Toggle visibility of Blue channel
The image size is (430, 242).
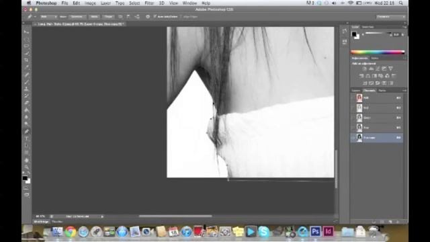point(353,128)
